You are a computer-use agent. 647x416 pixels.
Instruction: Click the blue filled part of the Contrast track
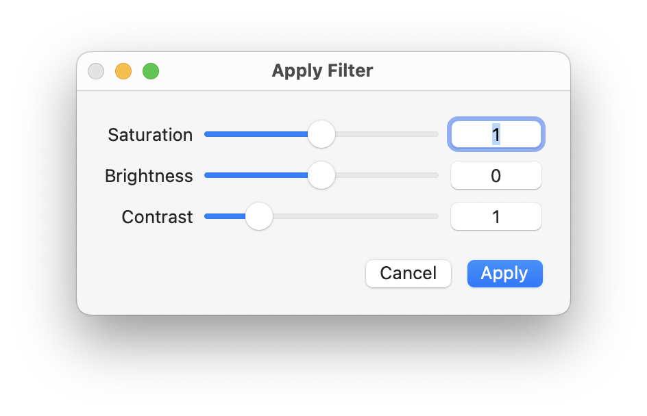(x=223, y=216)
